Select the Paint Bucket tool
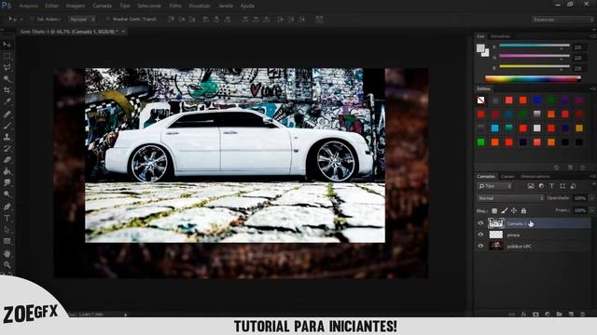Viewport: 597px width, 335px height. pos(7,171)
